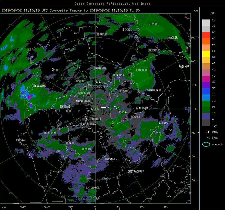The image size is (225, 210).
Task: Click the HANGAL city label
Action: (70, 143)
